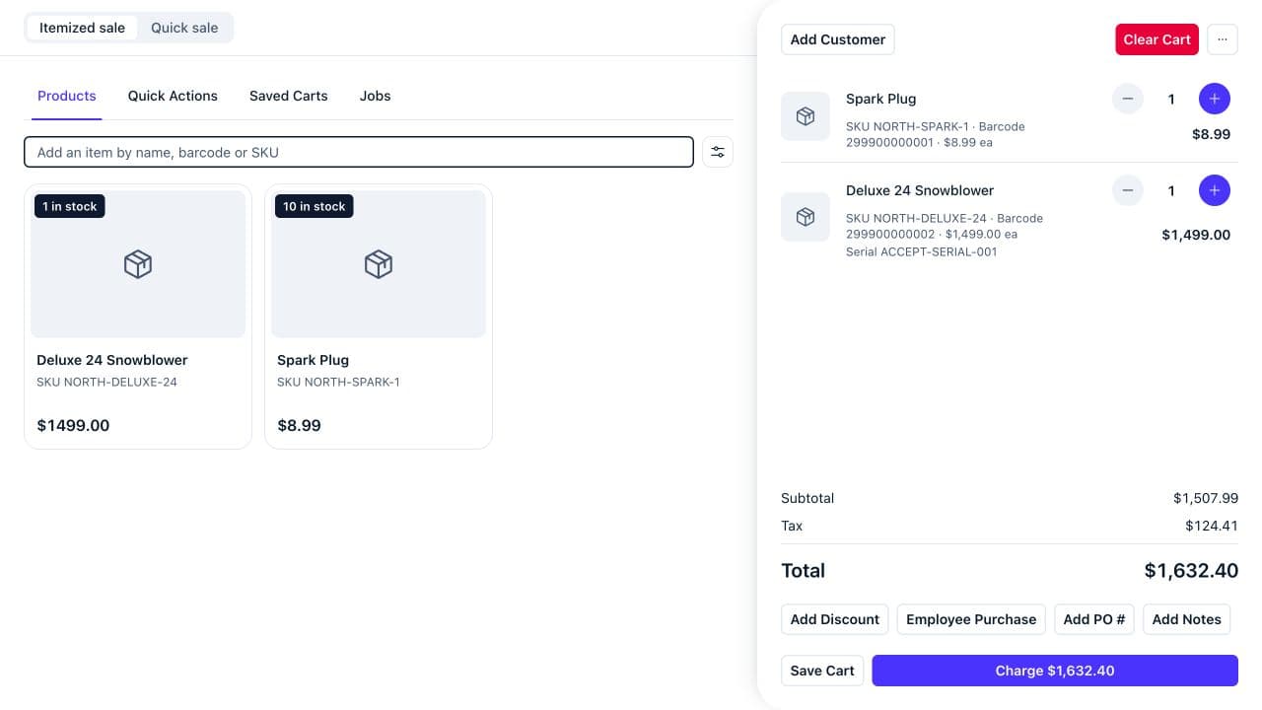Image resolution: width=1262 pixels, height=710 pixels.
Task: Charge $1,632.40 to complete sale
Action: [x=1055, y=671]
